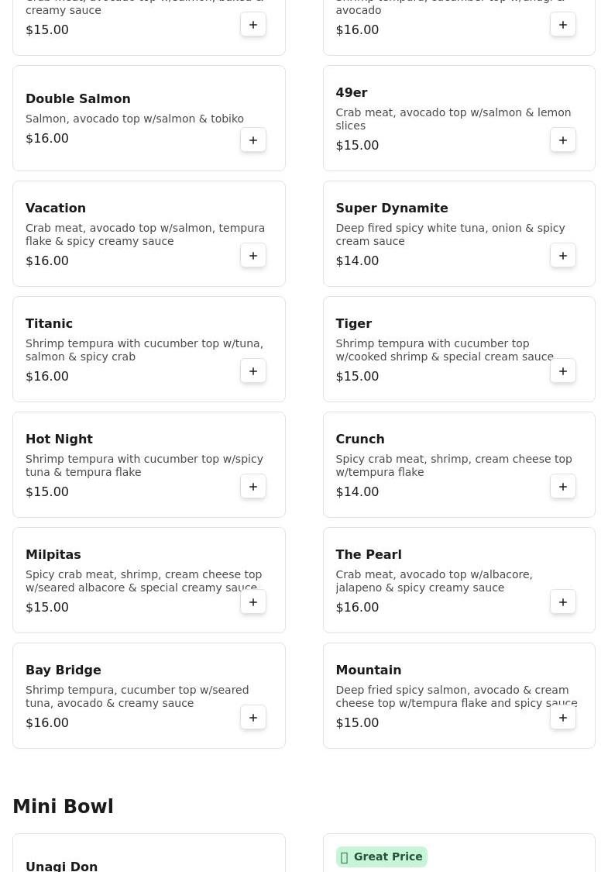Add Mountain roll to cart

563,718
